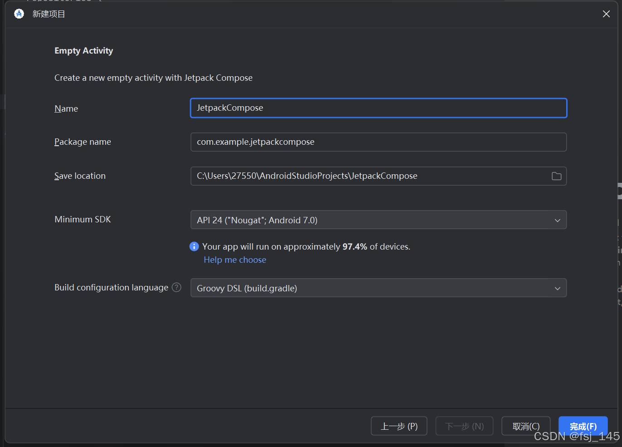Click the Package name input field
The width and height of the screenshot is (622, 447).
click(379, 142)
